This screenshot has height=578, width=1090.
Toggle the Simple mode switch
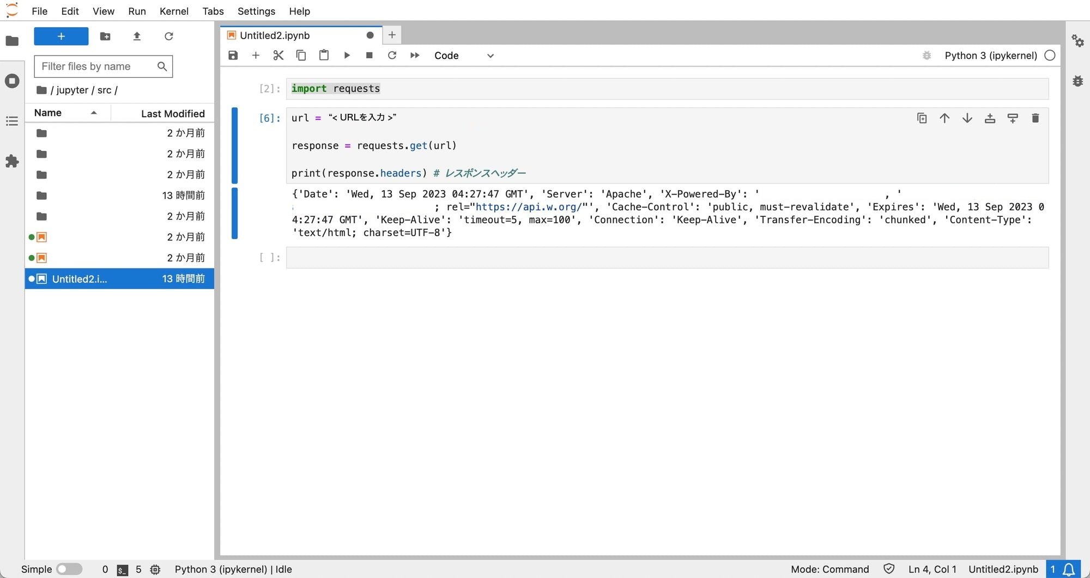point(69,569)
